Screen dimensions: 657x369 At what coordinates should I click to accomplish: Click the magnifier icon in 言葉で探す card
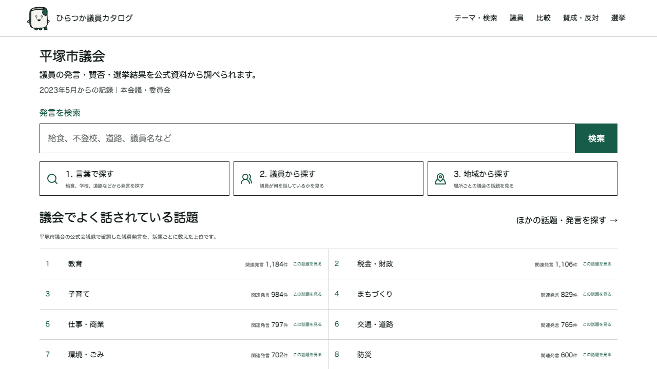click(52, 179)
